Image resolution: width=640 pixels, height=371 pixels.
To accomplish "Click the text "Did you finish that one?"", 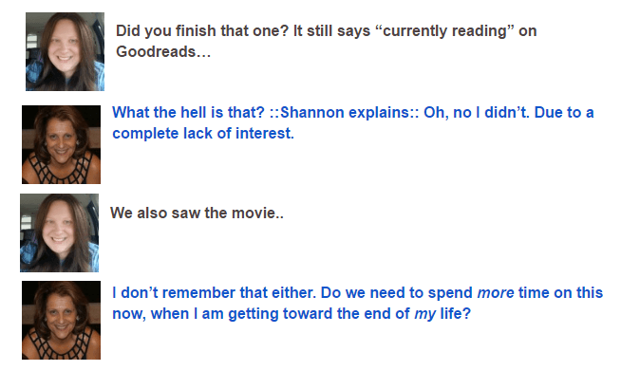I will pyautogui.click(x=202, y=31).
